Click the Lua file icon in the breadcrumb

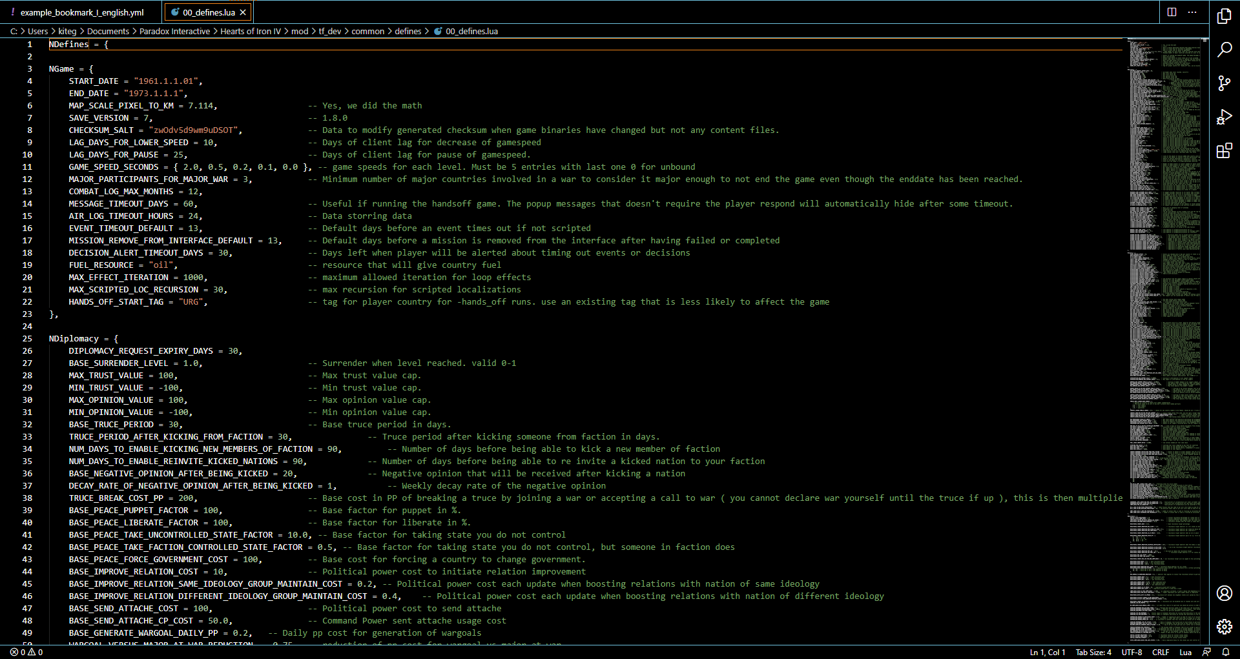click(438, 31)
